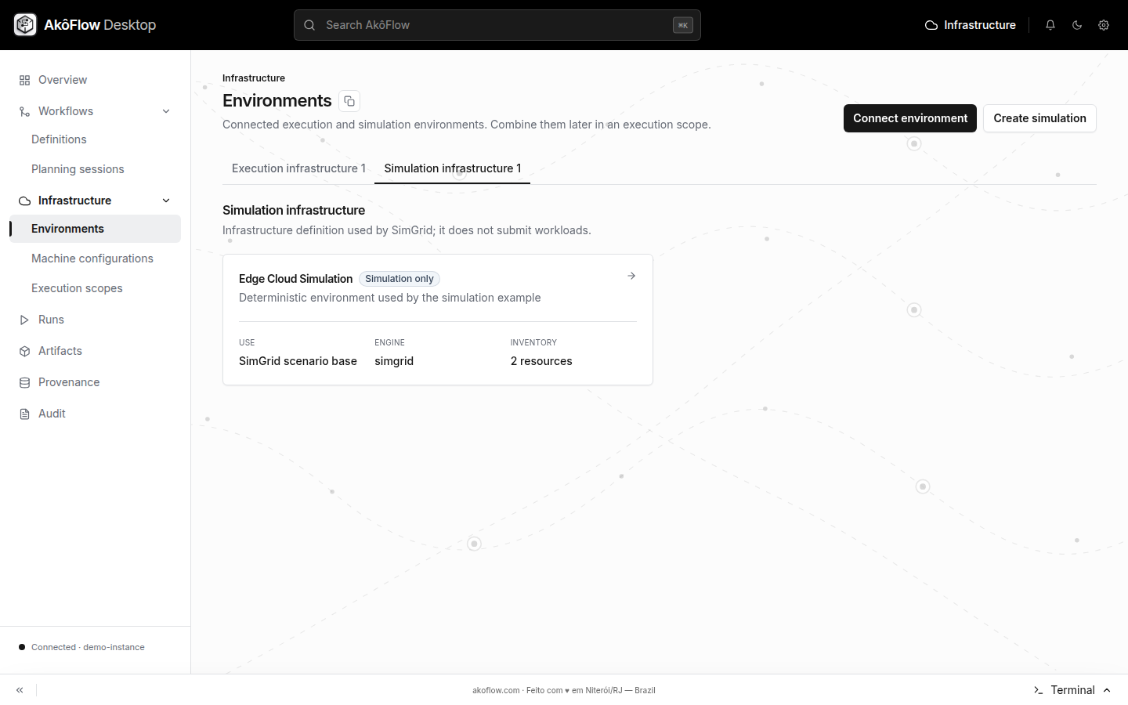Open the Edge Cloud Simulation card title
1128x705 pixels.
click(295, 279)
